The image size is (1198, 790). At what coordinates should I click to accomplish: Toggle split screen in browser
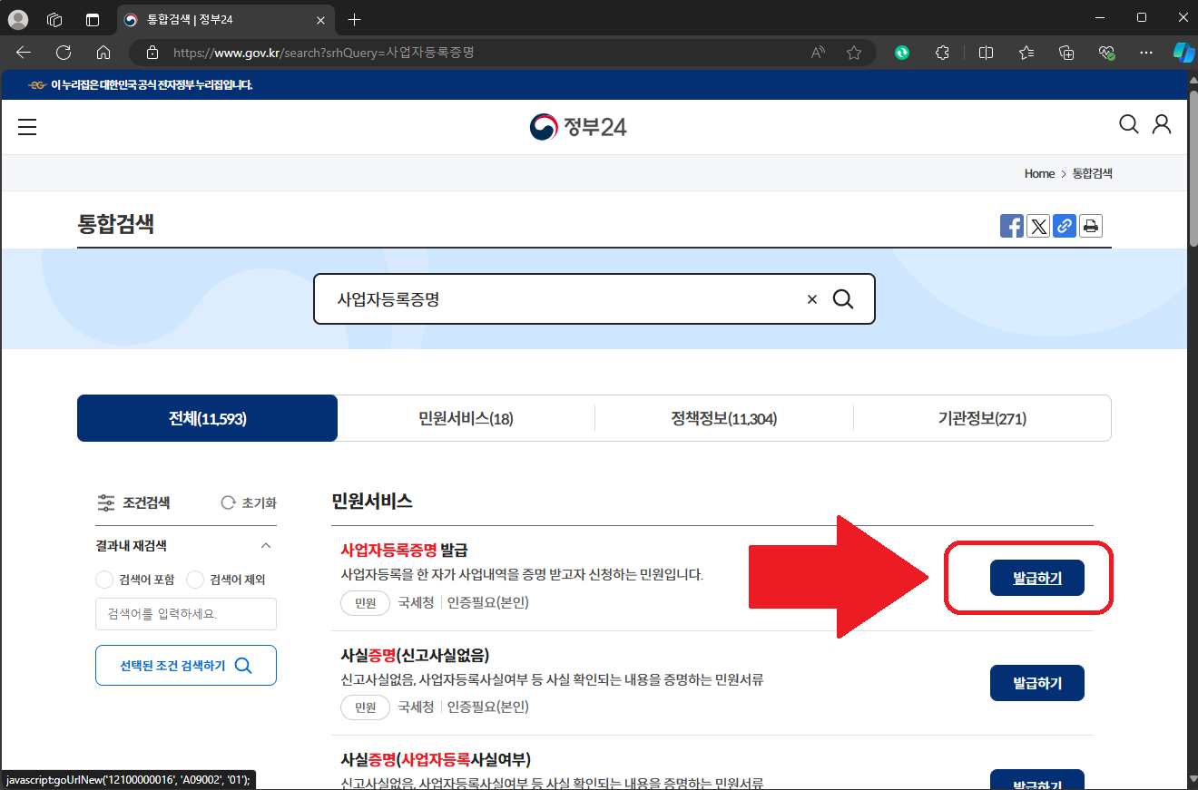pyautogui.click(x=987, y=53)
